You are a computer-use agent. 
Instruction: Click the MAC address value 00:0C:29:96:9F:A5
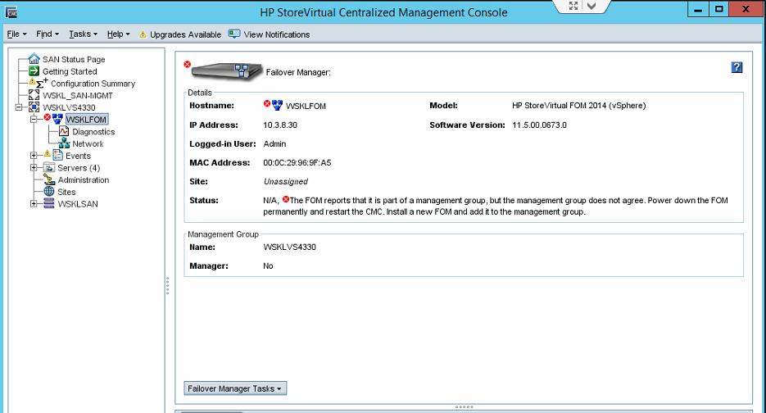[297, 163]
